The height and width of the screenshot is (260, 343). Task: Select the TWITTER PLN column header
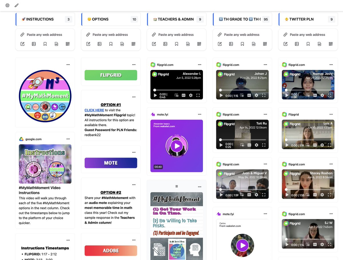click(308, 19)
